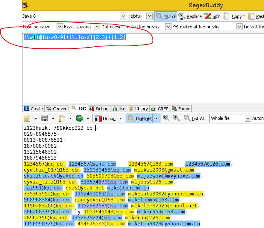Open the List All menu
Screen dimensions: 264x228
pyautogui.click(x=195, y=119)
